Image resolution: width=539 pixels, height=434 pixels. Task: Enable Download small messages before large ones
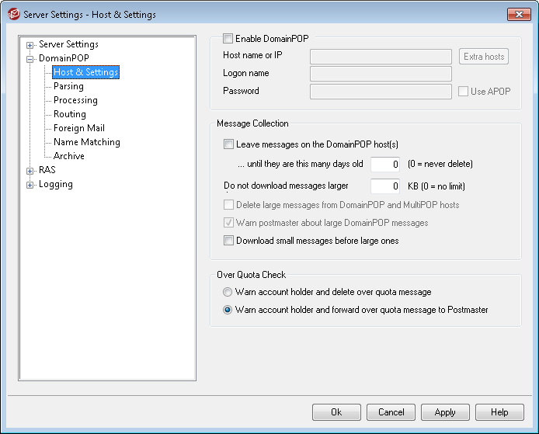coord(228,241)
